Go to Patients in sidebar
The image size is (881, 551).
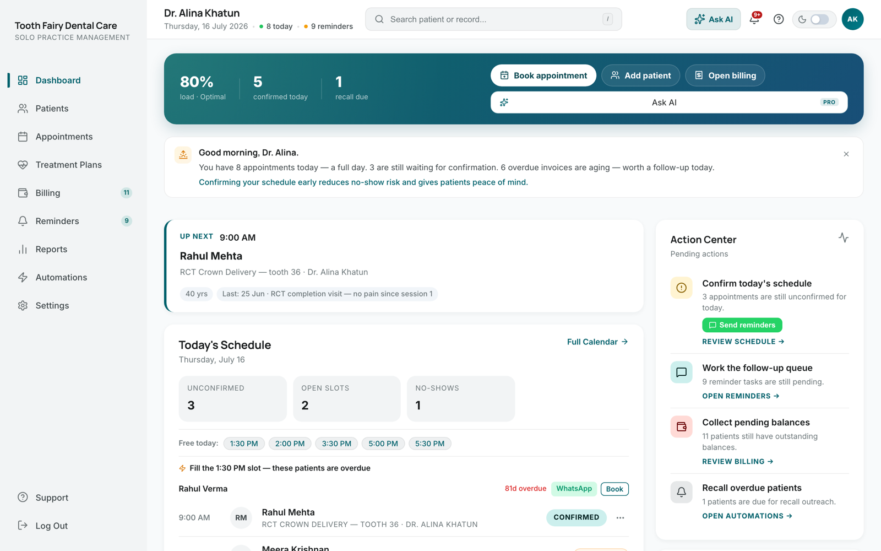(73, 109)
